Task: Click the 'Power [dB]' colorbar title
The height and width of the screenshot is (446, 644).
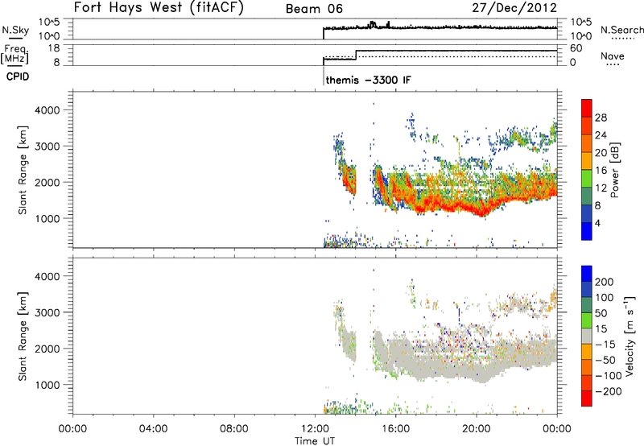Action: 614,170
